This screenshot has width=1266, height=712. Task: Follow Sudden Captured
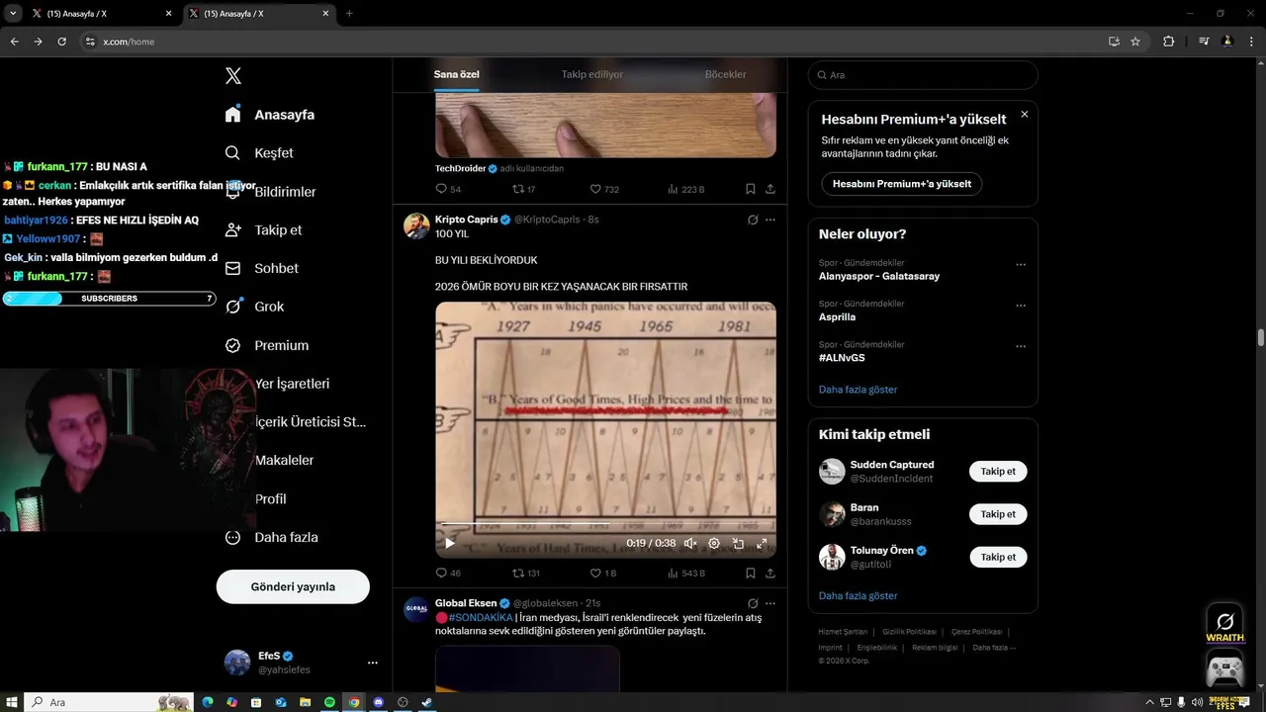click(998, 472)
